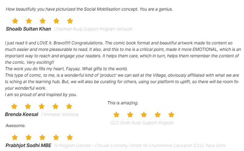This screenshot has height=151, width=244.
Task: Click the 'This is amazing.' review text
Action: click(x=123, y=103)
